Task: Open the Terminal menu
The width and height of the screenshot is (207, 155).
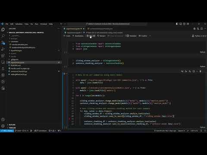Action: pos(44,24)
